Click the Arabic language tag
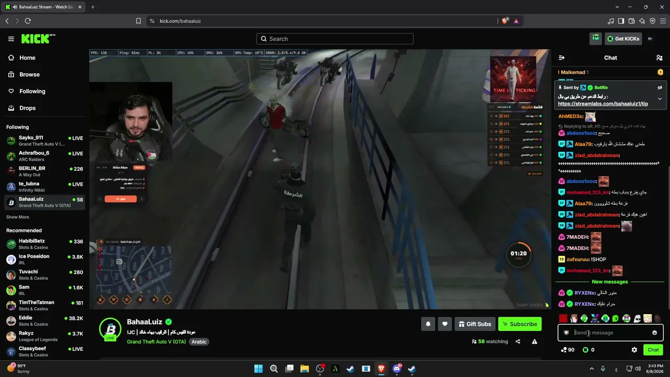Image resolution: width=670 pixels, height=377 pixels. pyautogui.click(x=199, y=342)
